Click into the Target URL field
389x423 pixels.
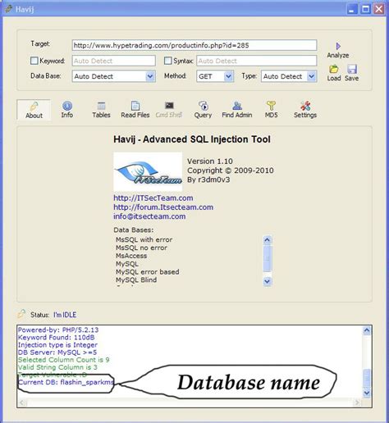coord(194,45)
